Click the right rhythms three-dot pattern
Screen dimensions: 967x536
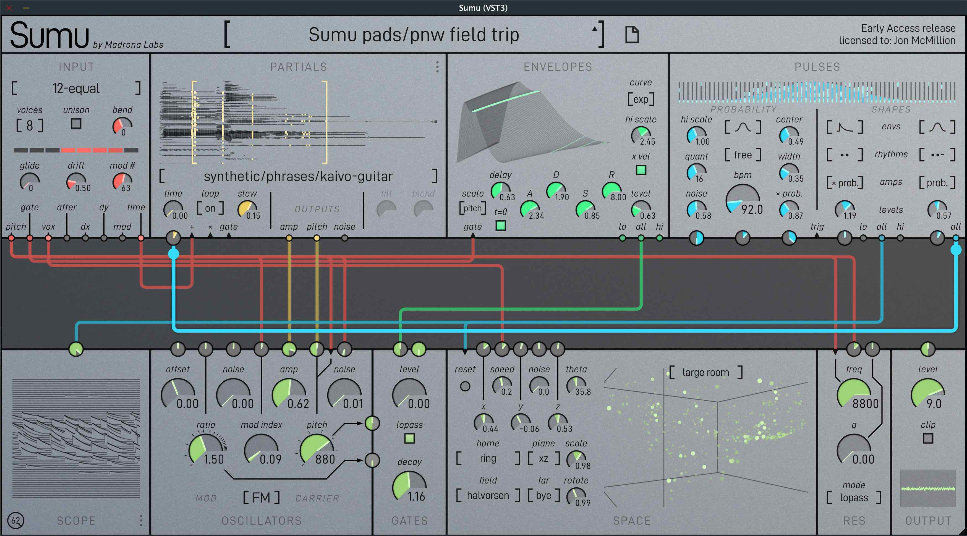[x=937, y=155]
